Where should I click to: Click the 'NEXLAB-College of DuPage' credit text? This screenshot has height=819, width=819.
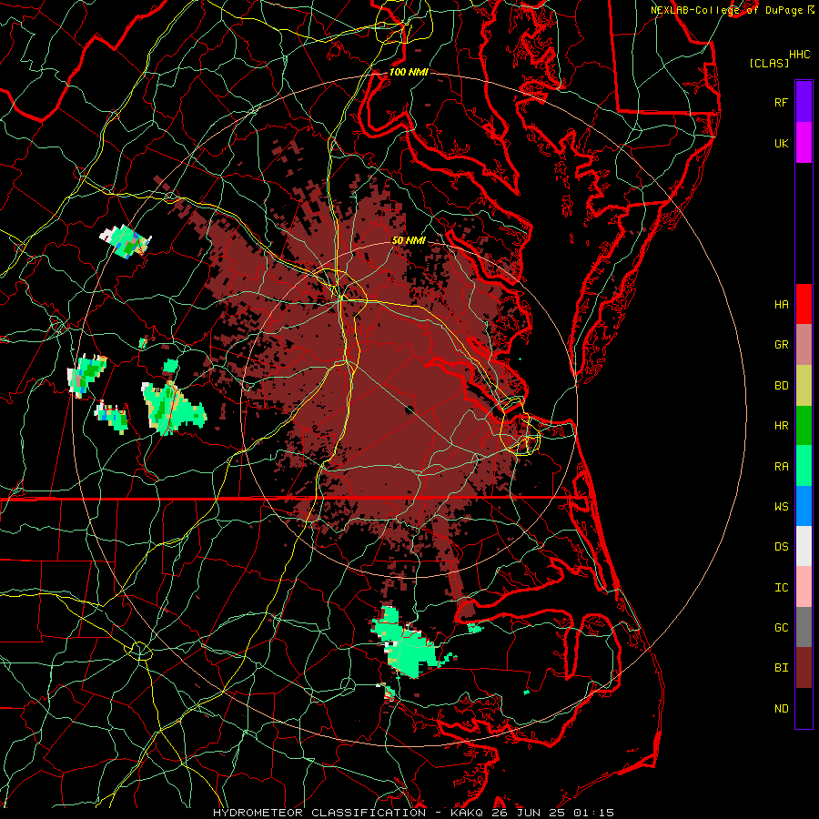(x=728, y=10)
